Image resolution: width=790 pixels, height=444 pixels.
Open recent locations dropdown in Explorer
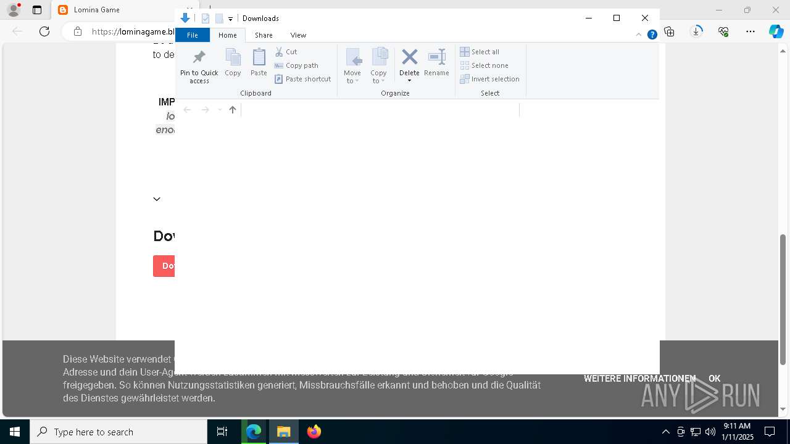(x=219, y=110)
